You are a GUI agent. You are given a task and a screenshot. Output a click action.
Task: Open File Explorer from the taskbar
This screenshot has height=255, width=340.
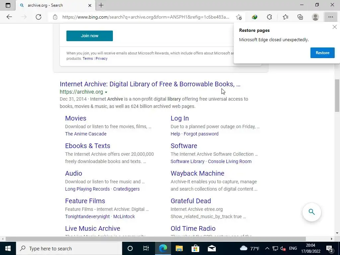[x=179, y=248]
